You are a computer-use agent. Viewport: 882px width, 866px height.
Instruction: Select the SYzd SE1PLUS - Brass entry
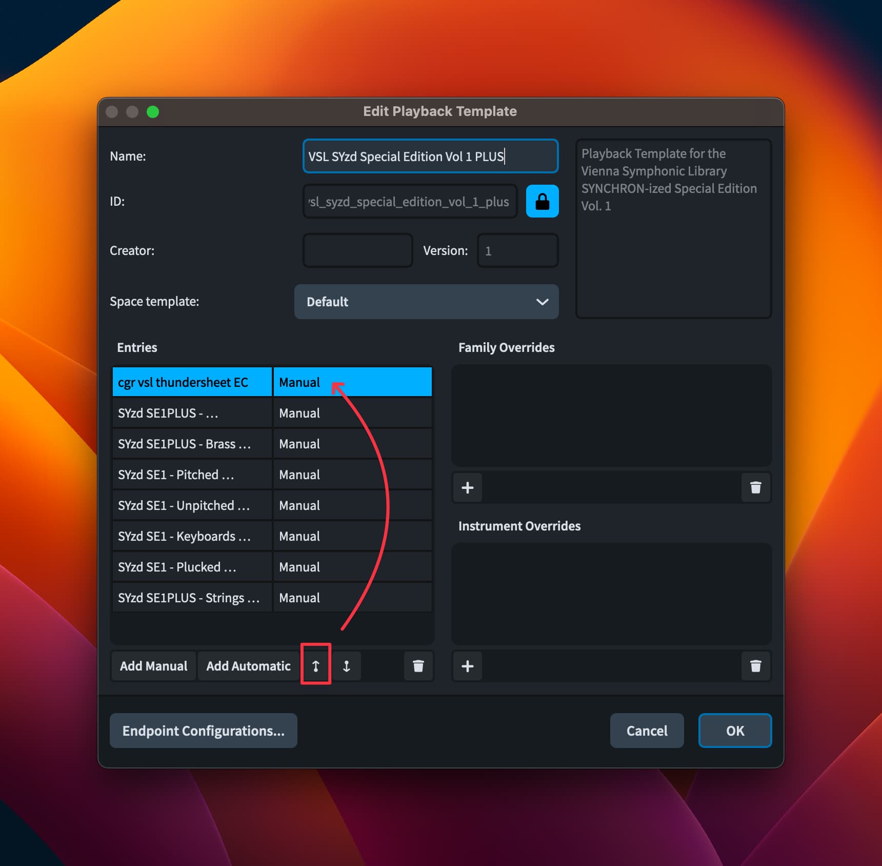192,444
